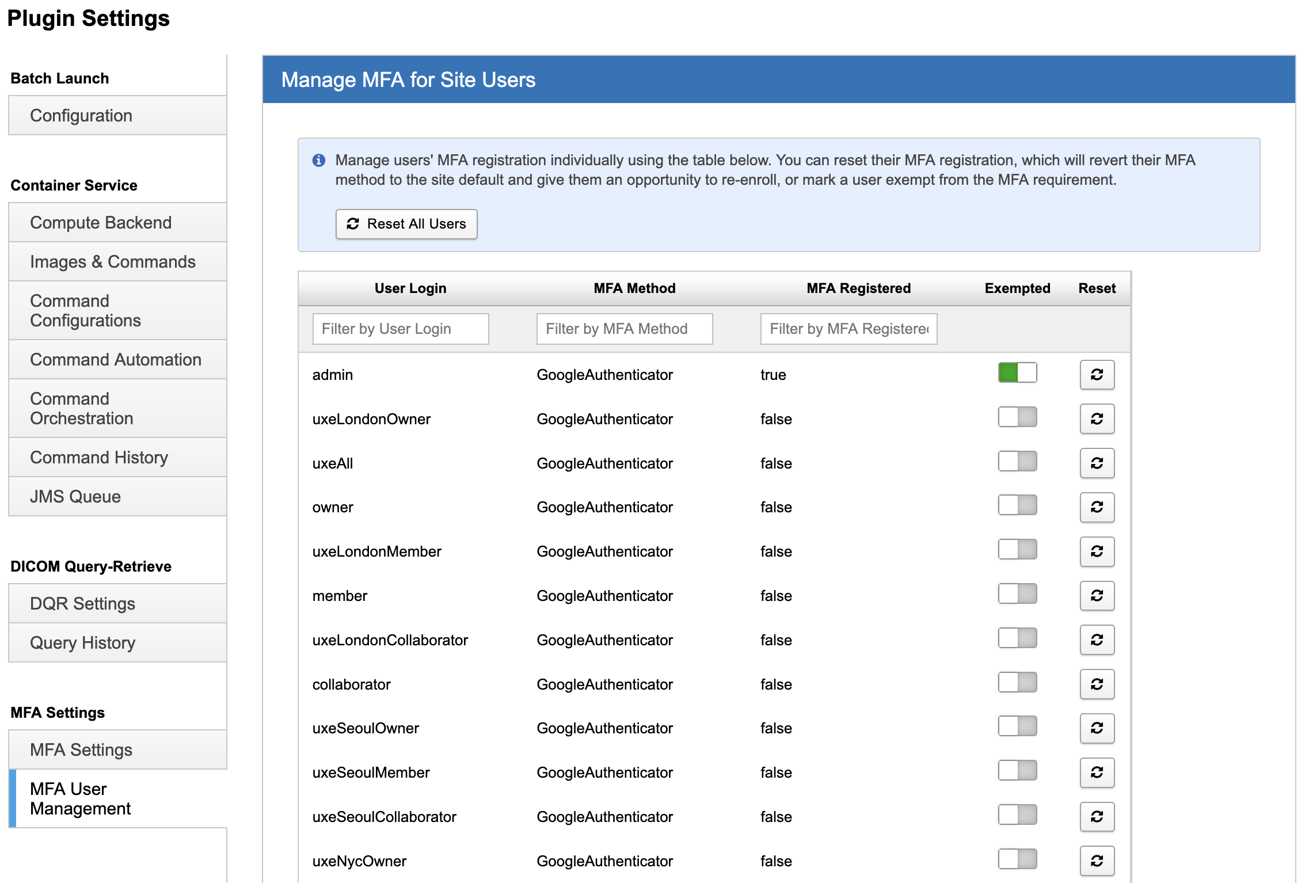Open Compute Backend settings page
This screenshot has height=883, width=1309.
coord(101,223)
